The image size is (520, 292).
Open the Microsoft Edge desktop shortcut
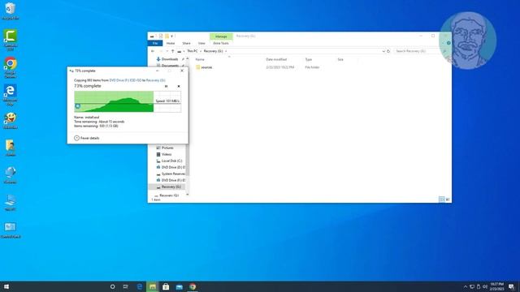[11, 95]
